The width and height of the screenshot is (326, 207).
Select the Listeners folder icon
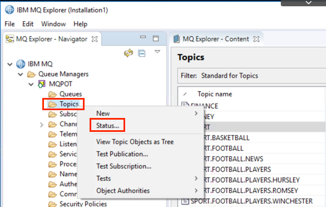coord(52,144)
